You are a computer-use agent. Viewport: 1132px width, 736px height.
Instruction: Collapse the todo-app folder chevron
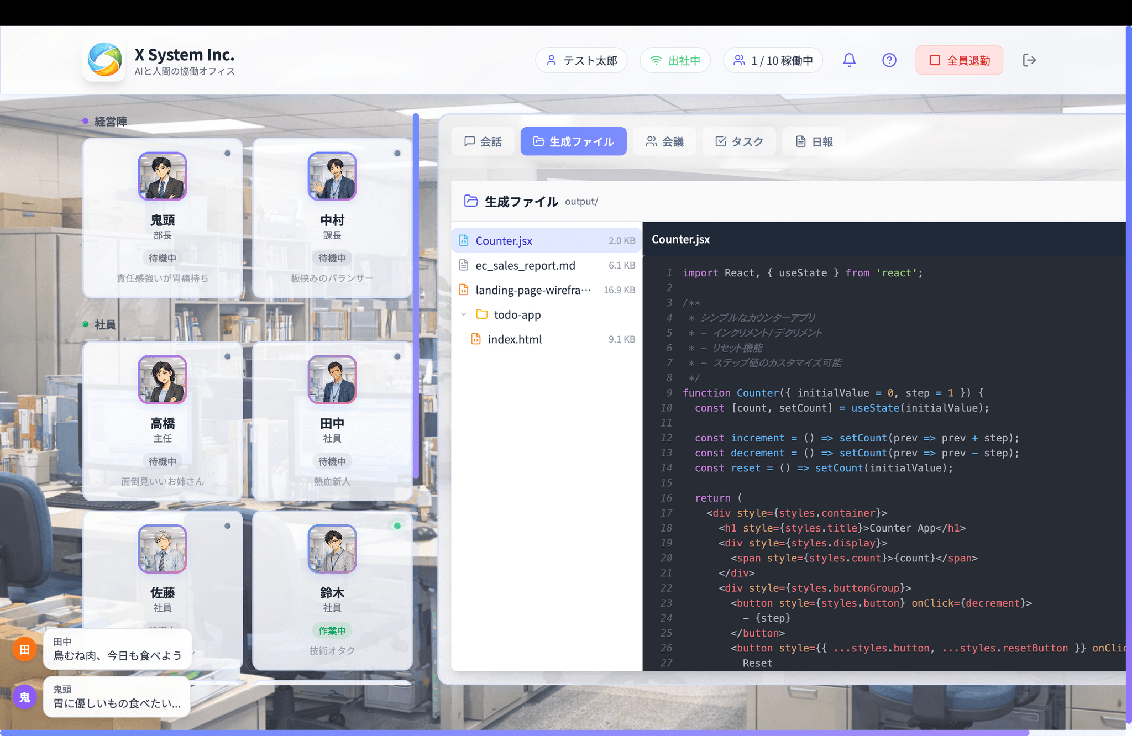coord(464,314)
